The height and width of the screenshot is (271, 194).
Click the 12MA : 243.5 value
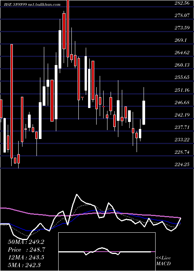[x=26, y=257]
